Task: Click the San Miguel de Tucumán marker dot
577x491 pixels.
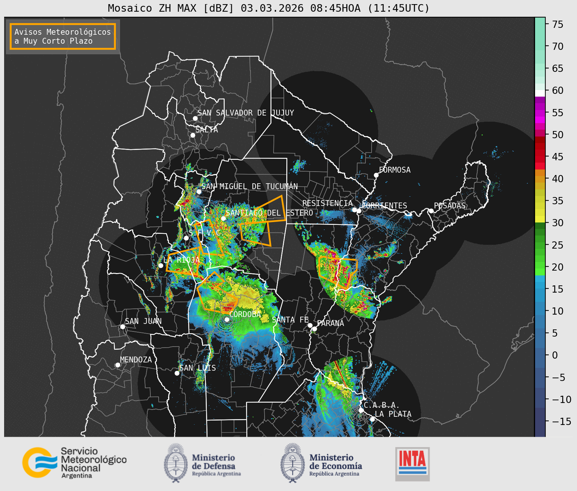Action: 199,192
